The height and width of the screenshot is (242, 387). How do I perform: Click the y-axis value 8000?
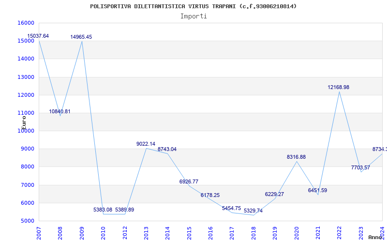(28, 167)
